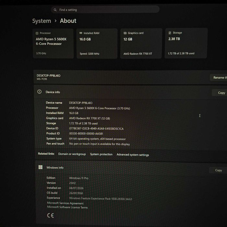Click the MS-7C95 model text
The image size is (227, 227).
tap(42, 79)
